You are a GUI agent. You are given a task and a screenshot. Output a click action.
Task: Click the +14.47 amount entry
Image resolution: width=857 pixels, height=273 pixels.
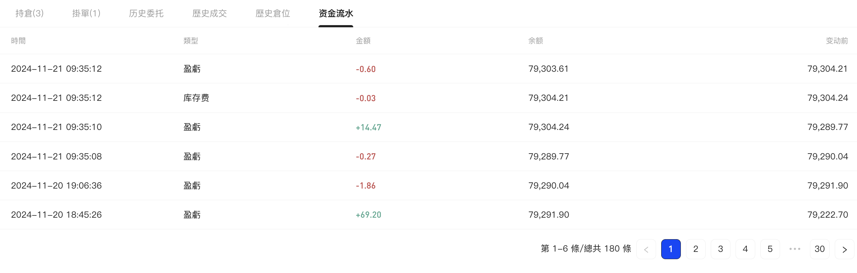click(x=369, y=127)
